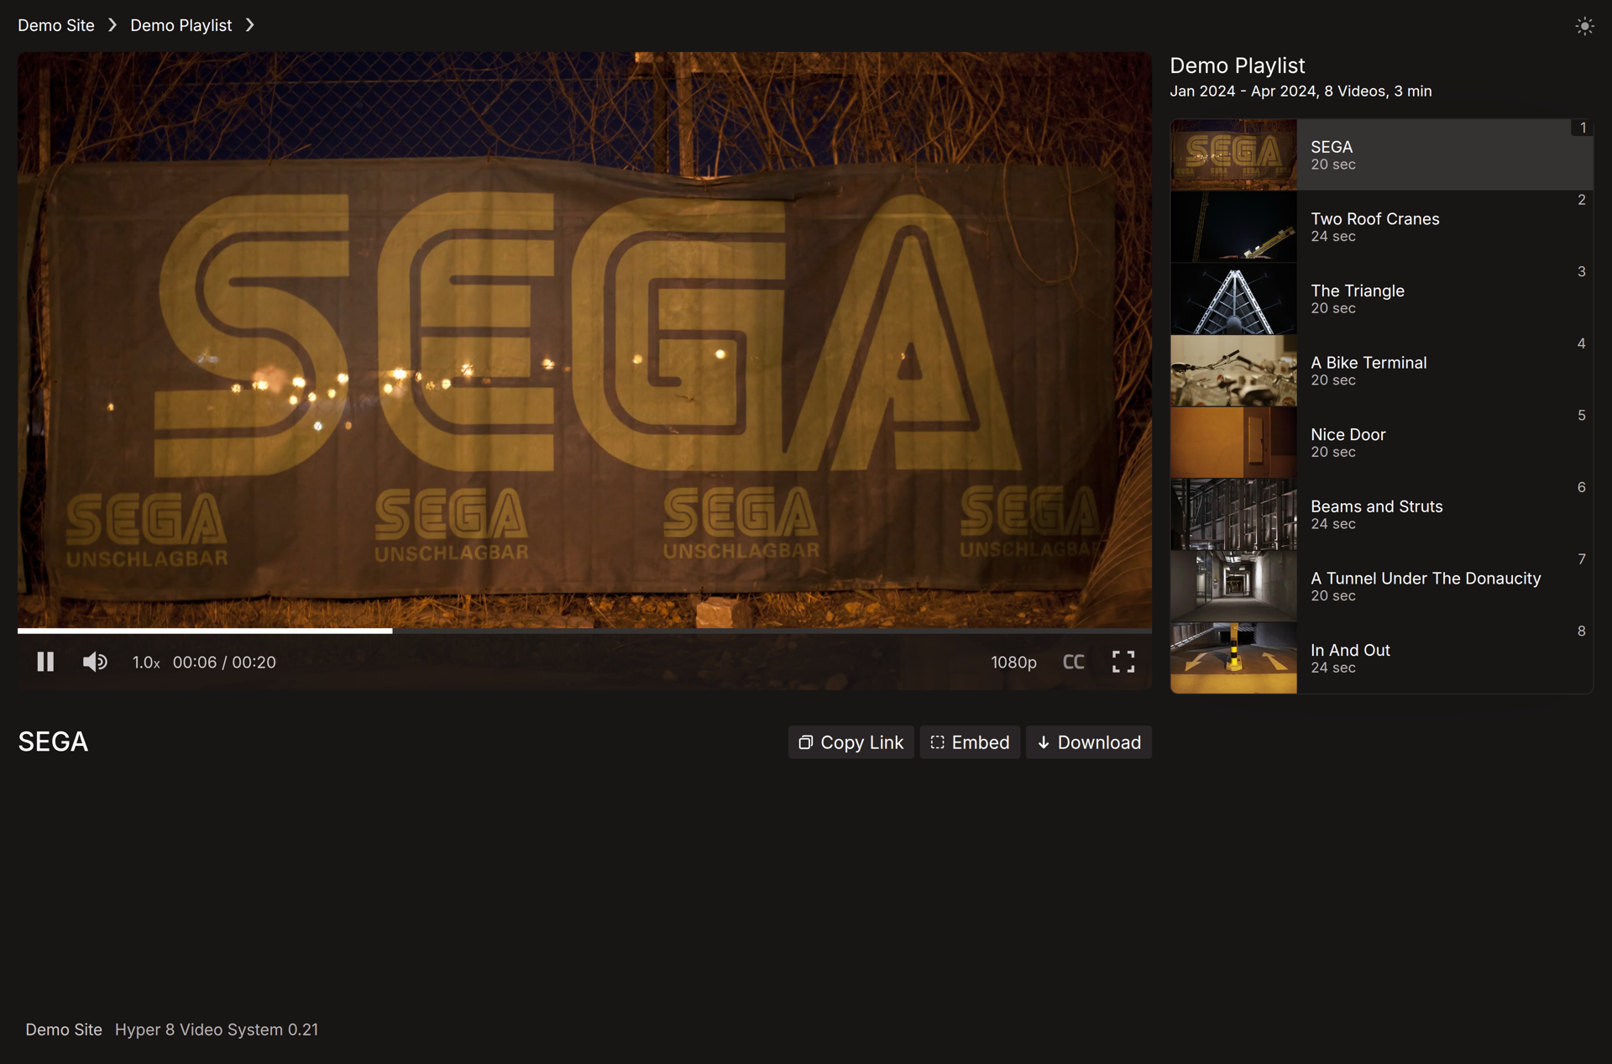Image resolution: width=1612 pixels, height=1064 pixels.
Task: Open A Bike Terminal thumbnail
Action: [1233, 370]
